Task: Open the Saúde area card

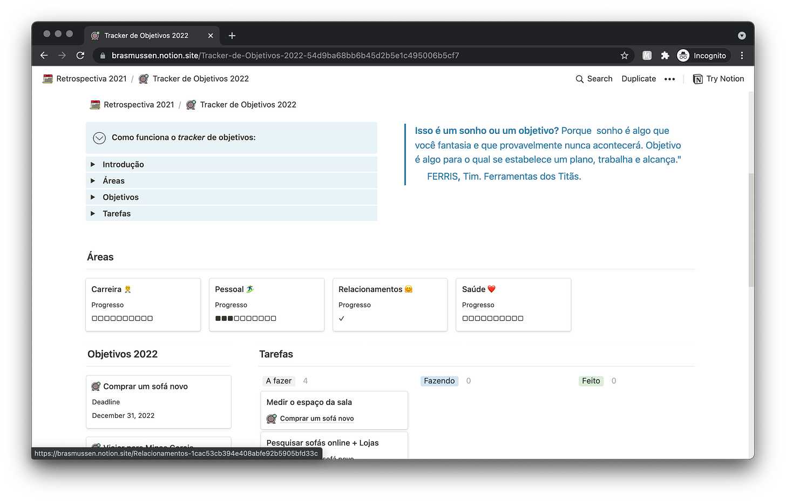Action: (x=513, y=304)
